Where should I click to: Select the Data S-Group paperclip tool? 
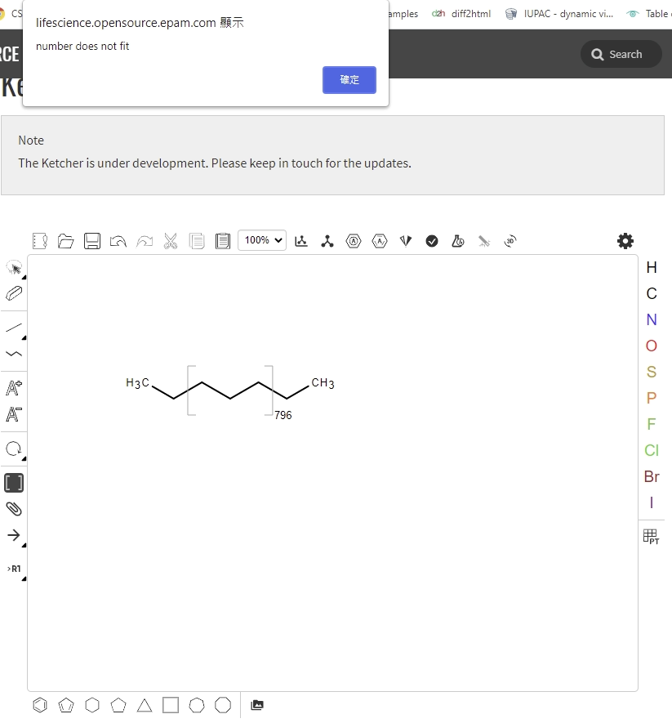14,509
